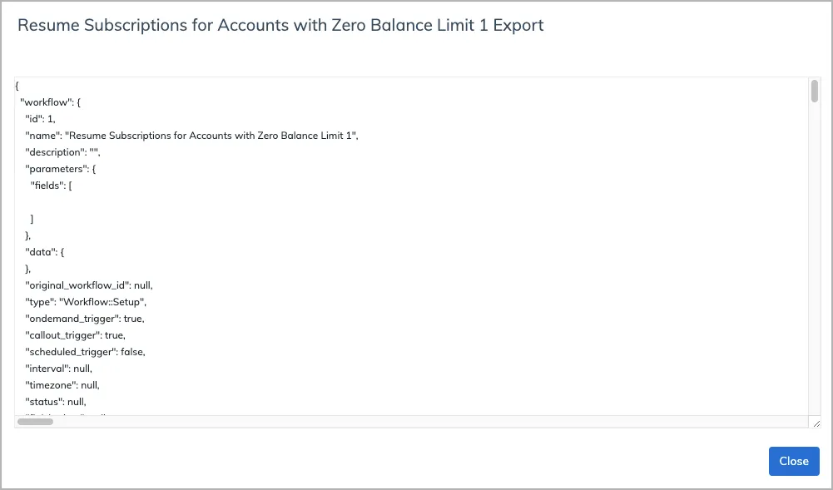Close the export dialog with the Close button
This screenshot has height=490, width=833.
[x=794, y=461]
